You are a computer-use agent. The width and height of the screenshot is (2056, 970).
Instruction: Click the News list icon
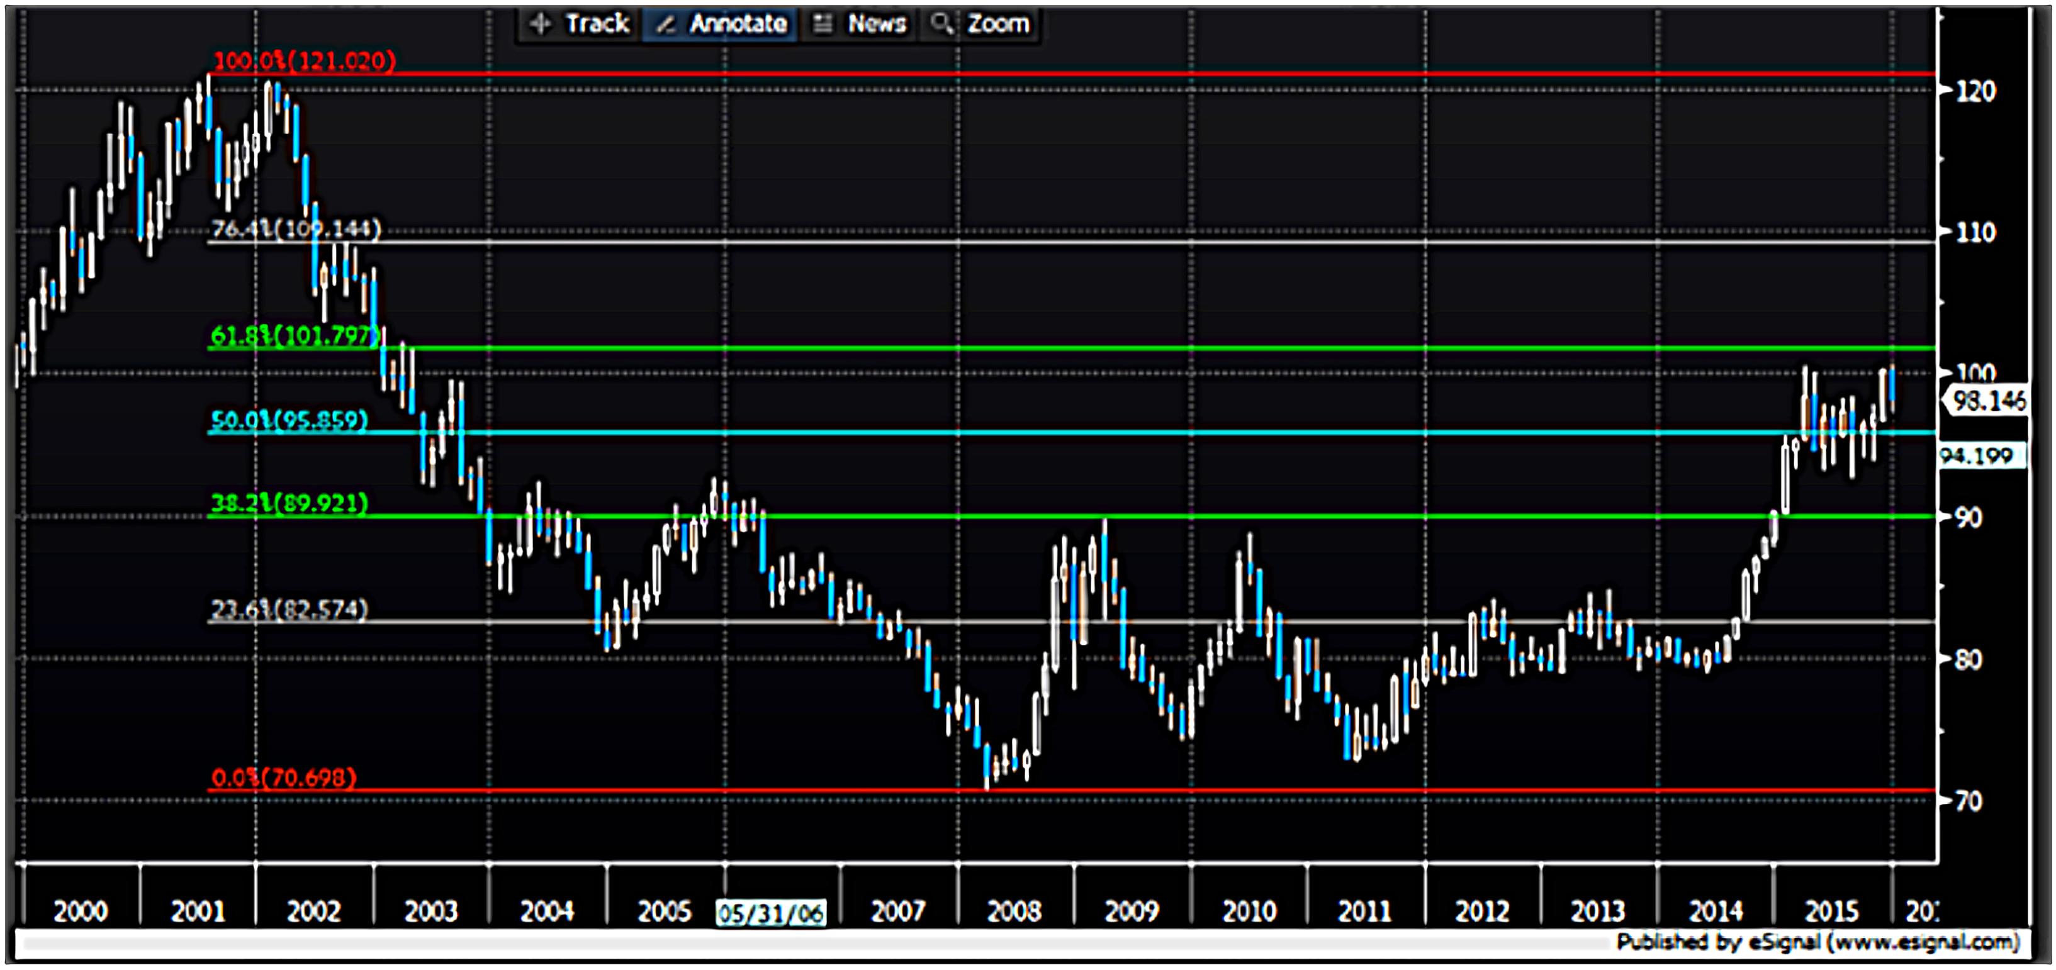(822, 24)
